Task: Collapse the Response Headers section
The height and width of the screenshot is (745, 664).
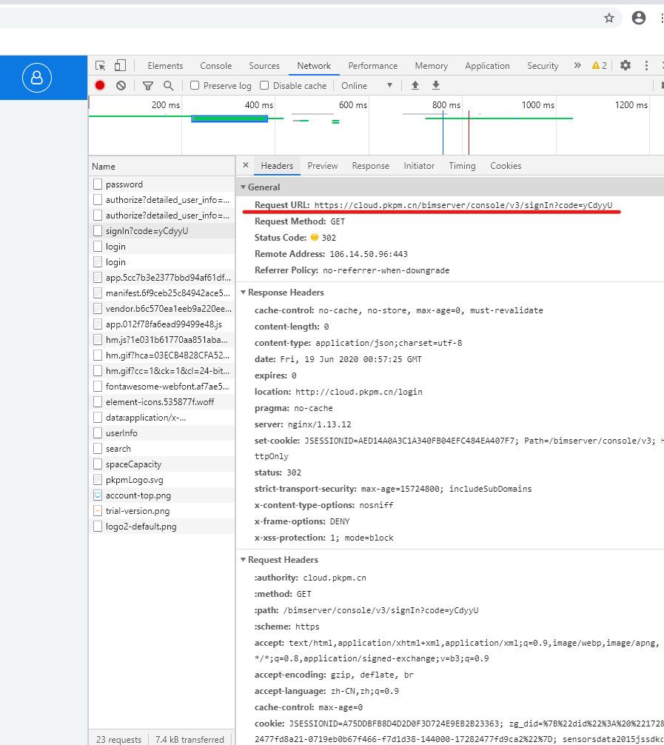Action: click(244, 292)
